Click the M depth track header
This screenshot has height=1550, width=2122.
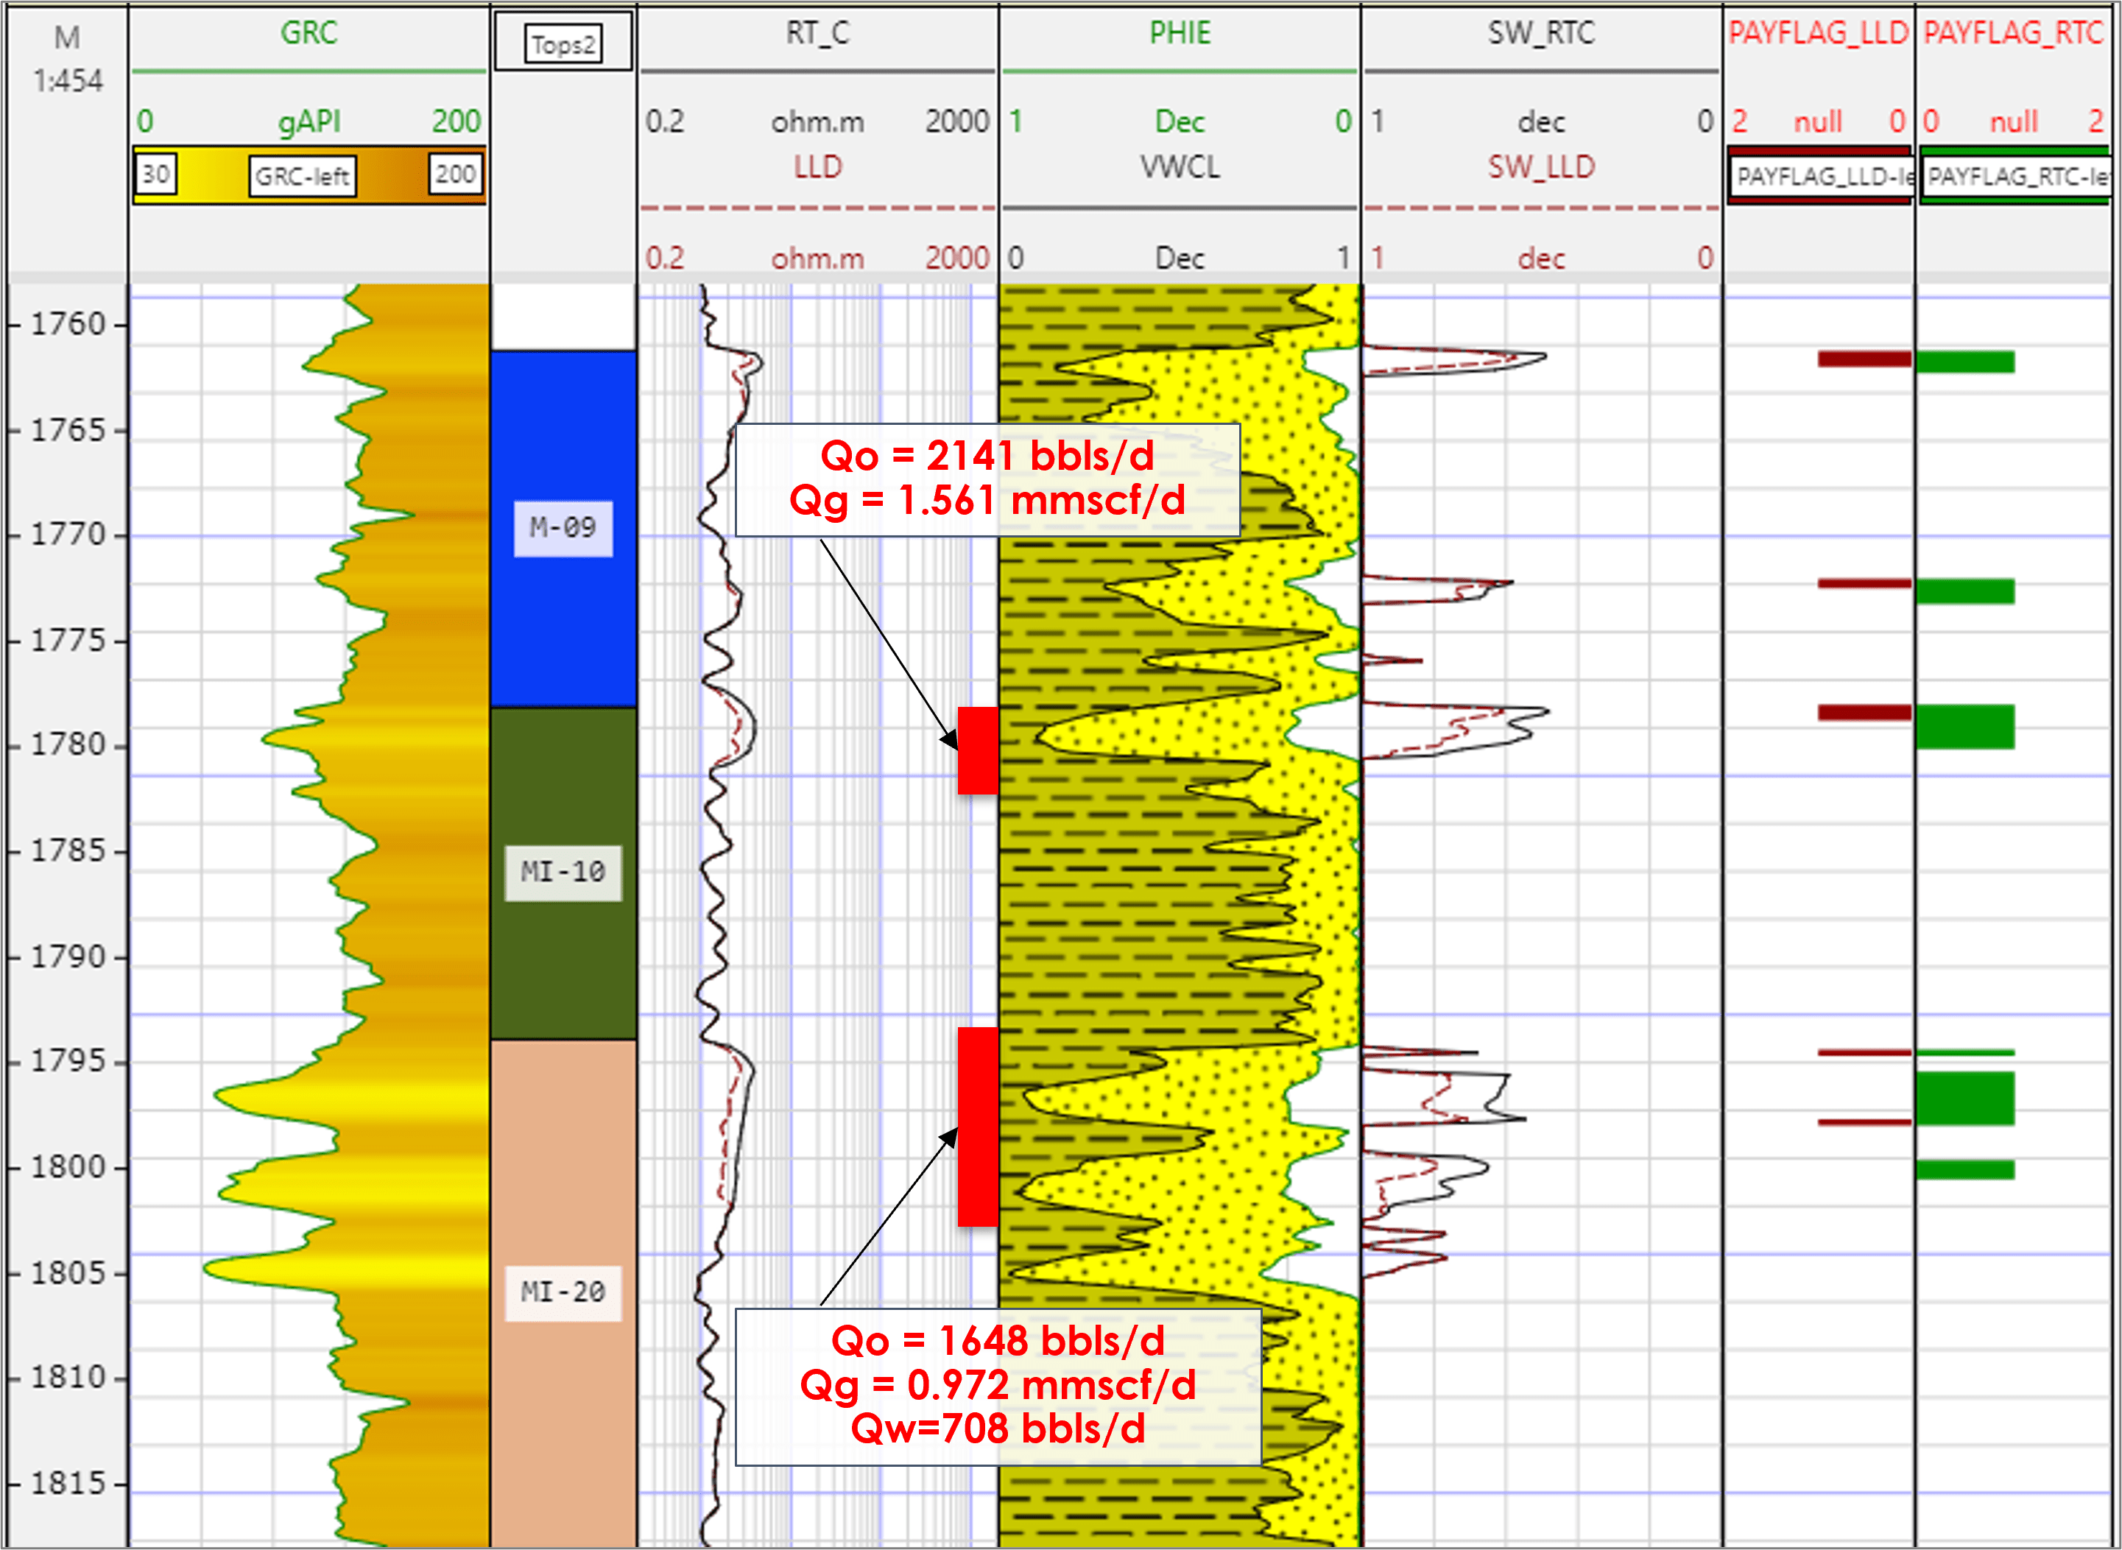click(x=68, y=38)
